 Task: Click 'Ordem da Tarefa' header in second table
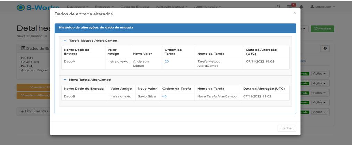(177, 89)
